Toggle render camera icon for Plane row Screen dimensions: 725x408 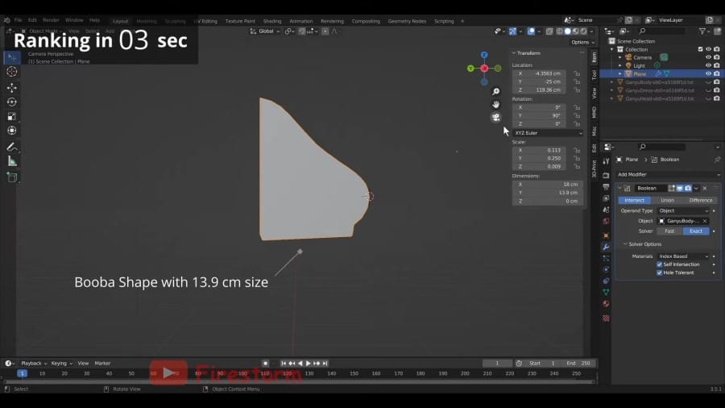(x=717, y=73)
